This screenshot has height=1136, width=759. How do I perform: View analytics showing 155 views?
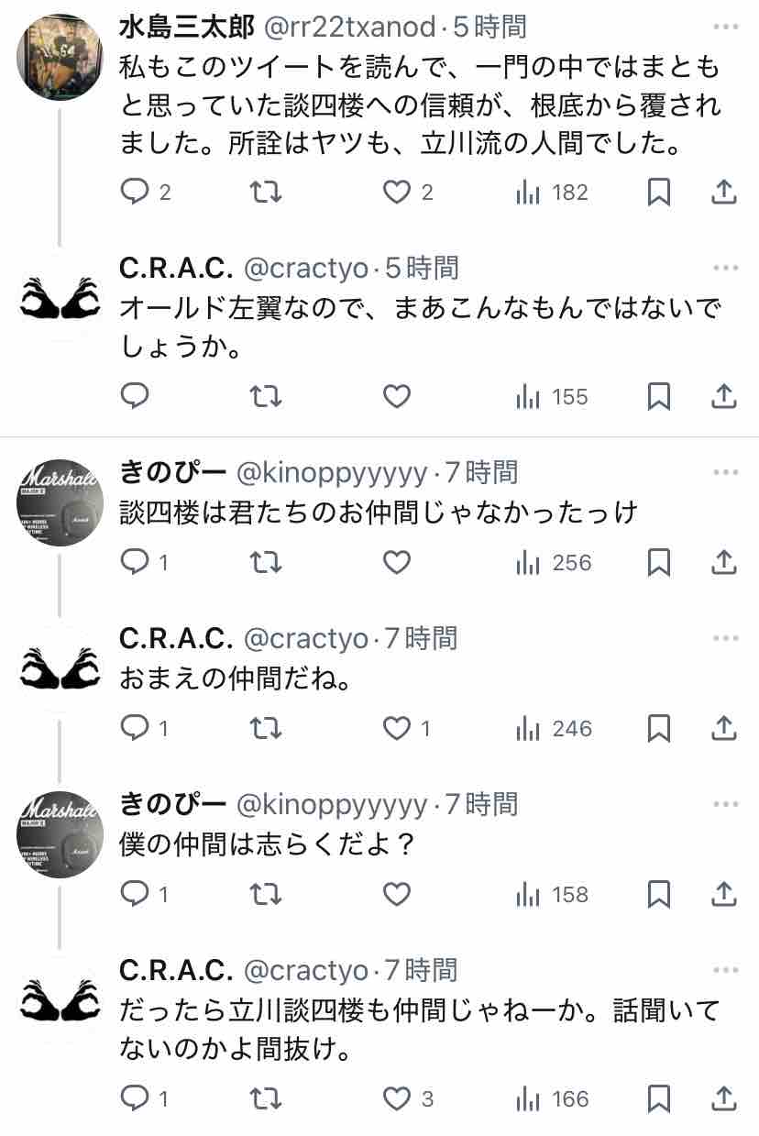click(x=552, y=396)
